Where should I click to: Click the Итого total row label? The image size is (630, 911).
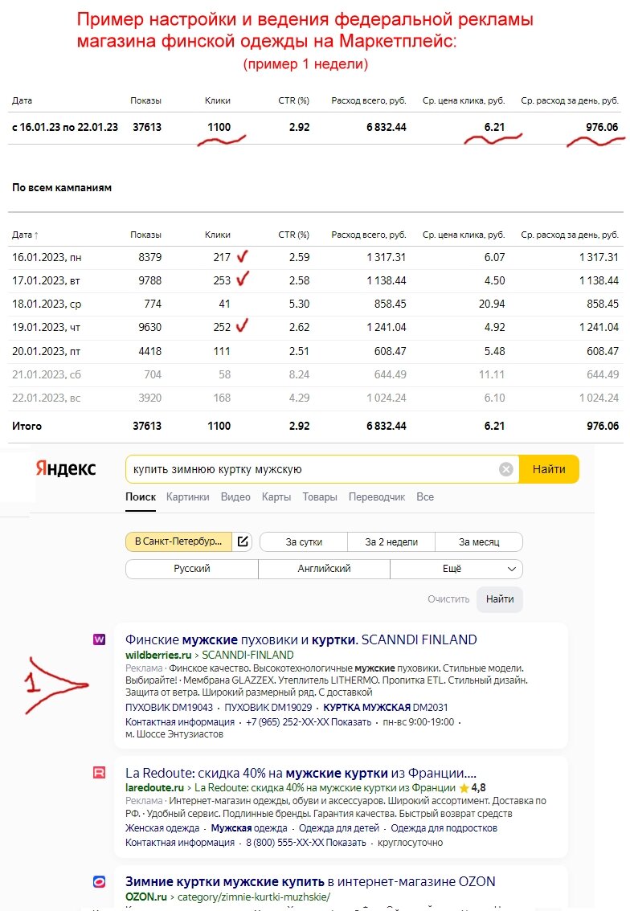[x=27, y=426]
